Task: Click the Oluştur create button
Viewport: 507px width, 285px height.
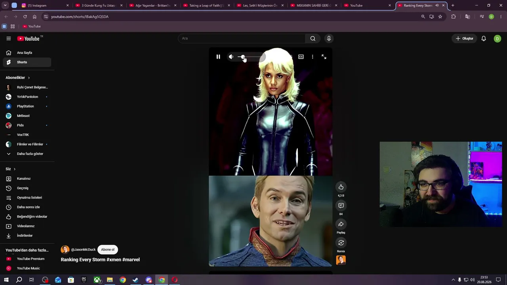Action: coord(465,38)
